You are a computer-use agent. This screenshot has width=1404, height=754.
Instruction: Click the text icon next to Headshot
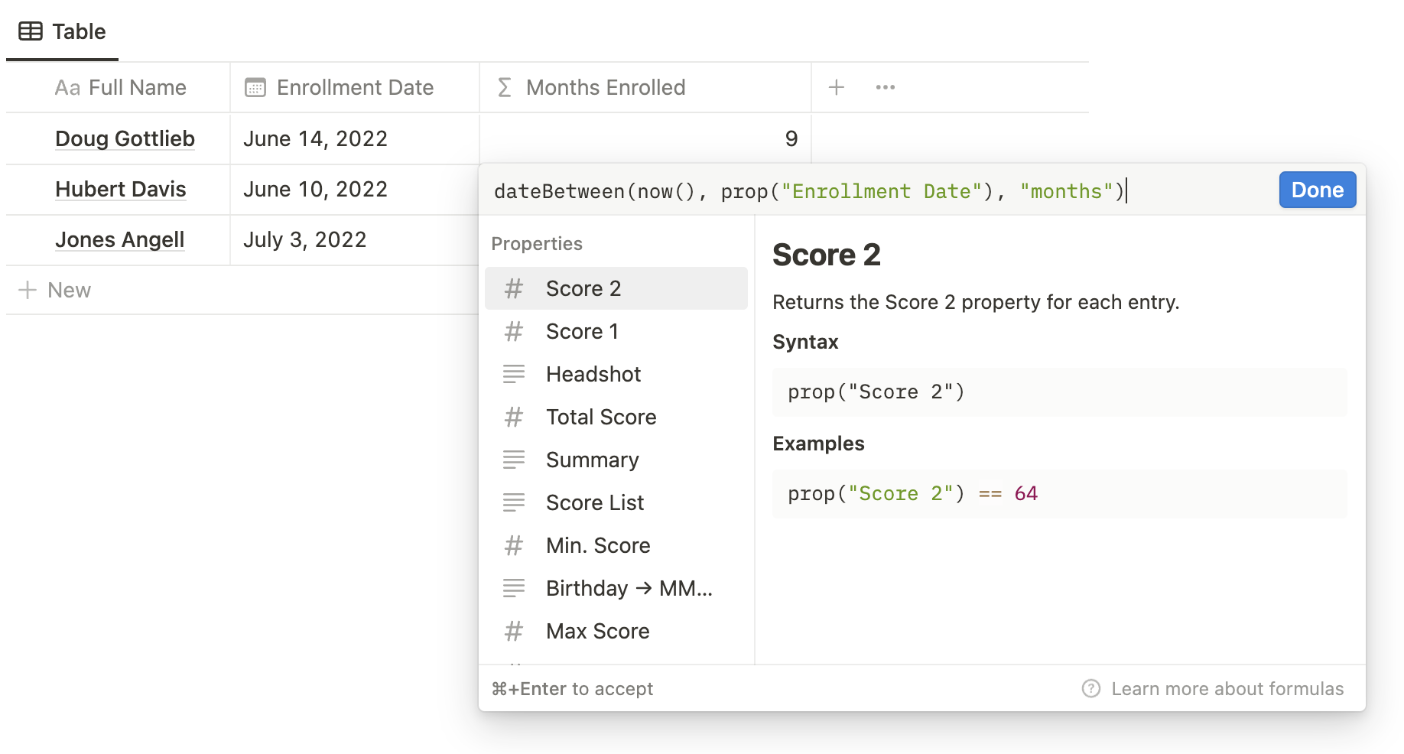(513, 374)
